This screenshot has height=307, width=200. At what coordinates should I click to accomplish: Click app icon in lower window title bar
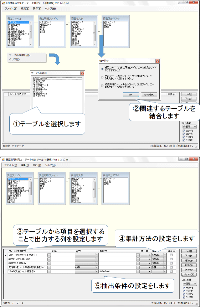3,160
